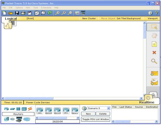Undo with the green arrow icon
The image size is (161, 125).
(50, 13)
